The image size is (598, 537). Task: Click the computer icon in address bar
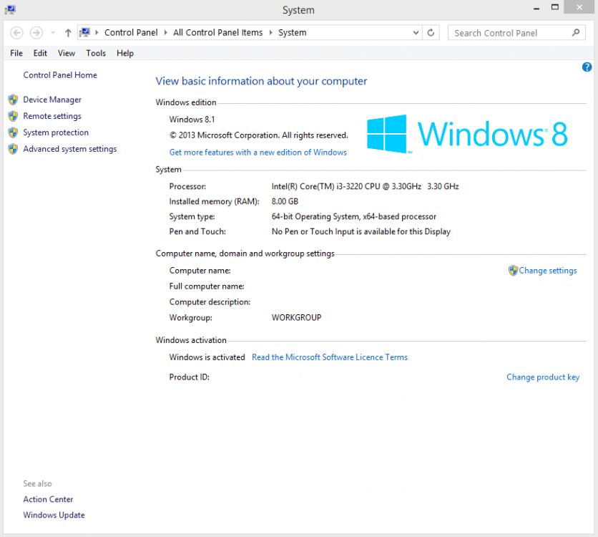click(x=85, y=33)
